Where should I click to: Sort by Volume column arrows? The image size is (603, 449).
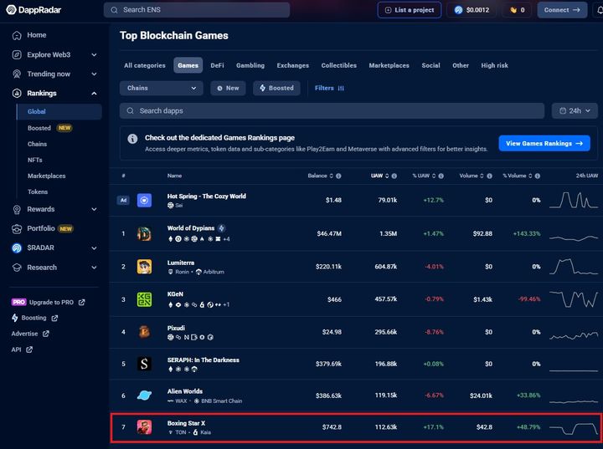coord(482,176)
